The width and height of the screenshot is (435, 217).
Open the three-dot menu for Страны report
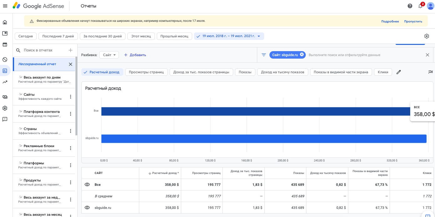click(x=70, y=131)
